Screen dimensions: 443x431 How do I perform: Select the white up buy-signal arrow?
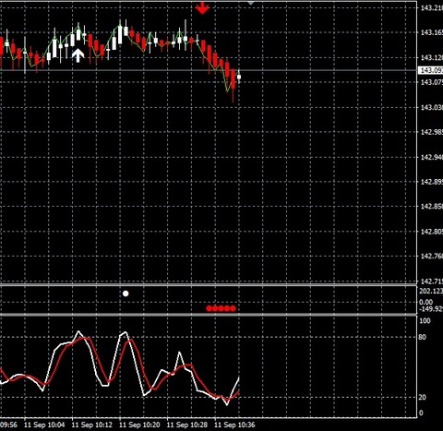[78, 55]
